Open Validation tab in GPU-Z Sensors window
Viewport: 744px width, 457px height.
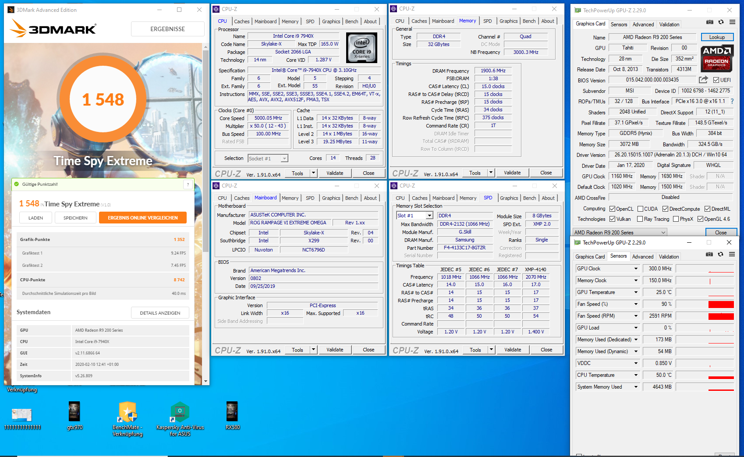coord(669,257)
